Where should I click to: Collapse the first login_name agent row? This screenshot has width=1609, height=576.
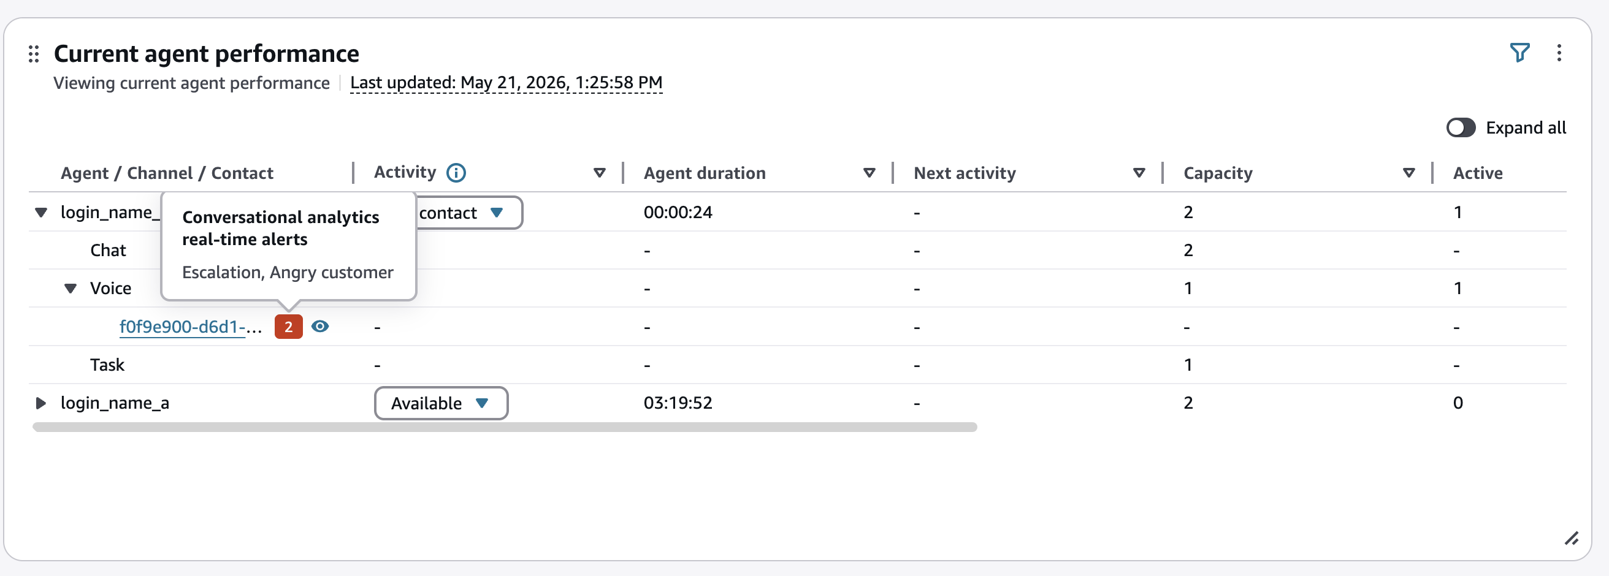[x=41, y=213]
